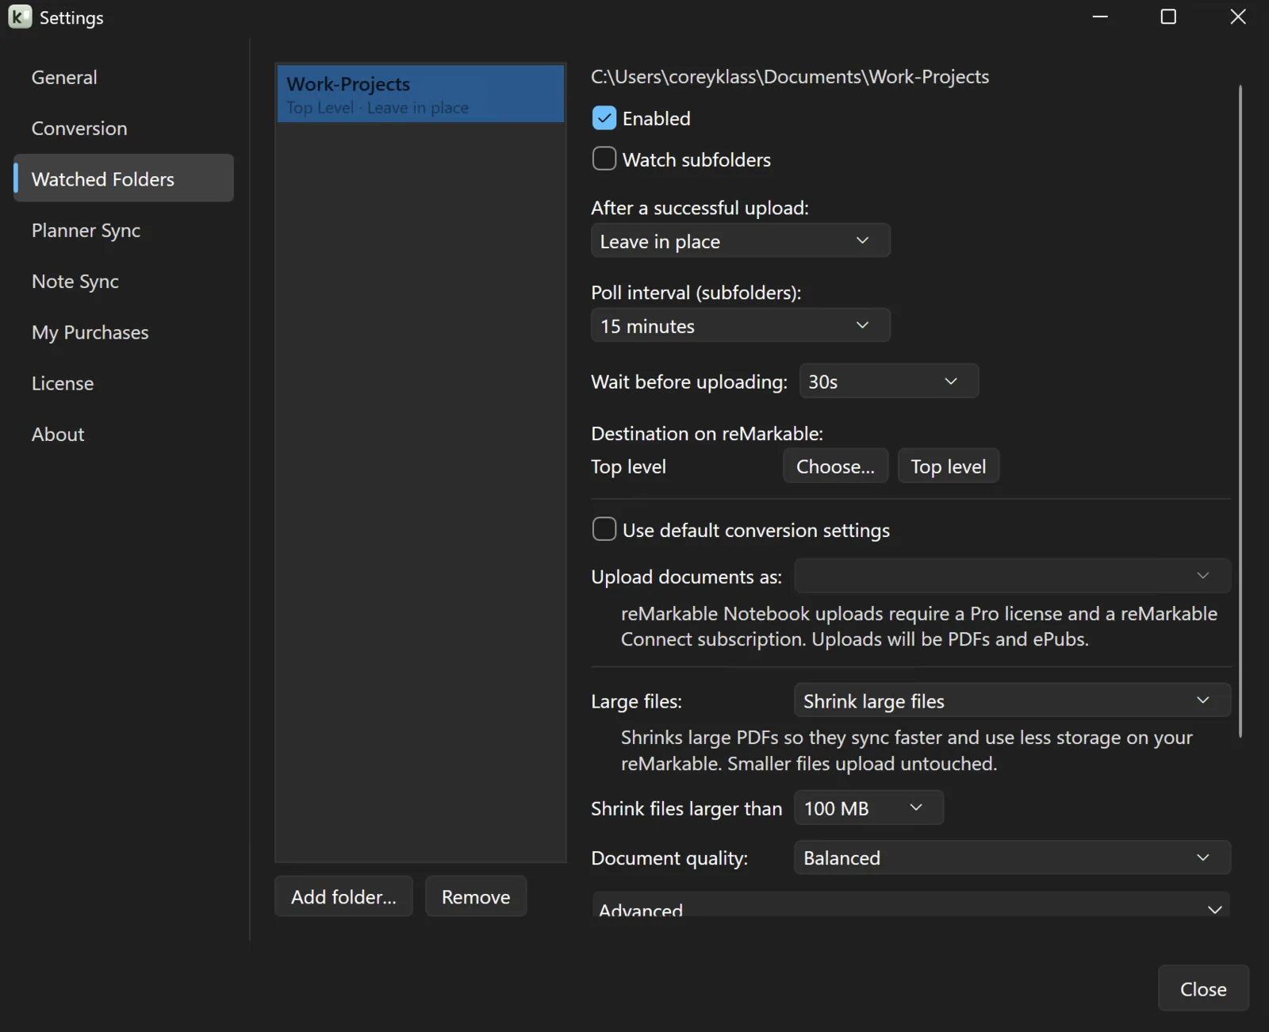Viewport: 1269px width, 1032px height.
Task: Open the Large files dropdown
Action: (1013, 701)
